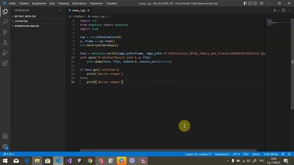Image resolution: width=294 pixels, height=165 pixels.
Task: Click the 'import cv2' code line
Action: (88, 21)
